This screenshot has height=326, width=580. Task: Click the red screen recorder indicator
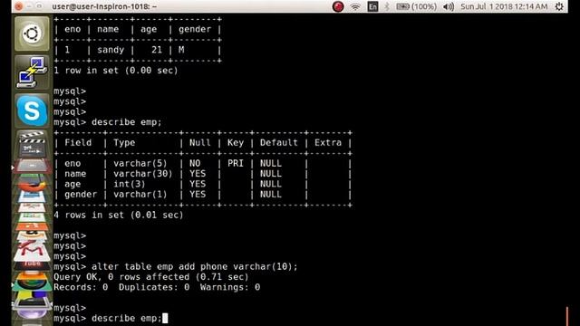coord(338,6)
